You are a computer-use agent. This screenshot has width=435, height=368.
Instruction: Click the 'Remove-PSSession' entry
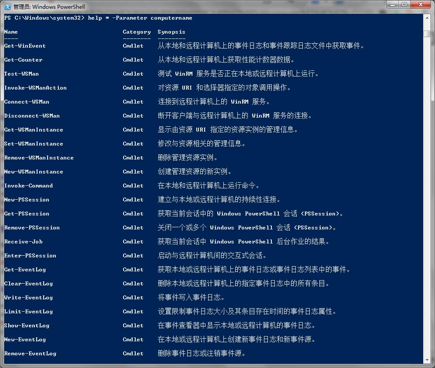pyautogui.click(x=32, y=228)
